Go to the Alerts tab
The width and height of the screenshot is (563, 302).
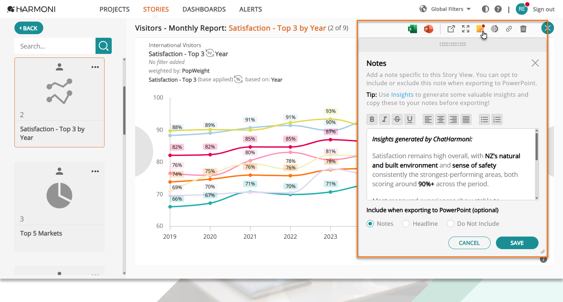tap(251, 9)
